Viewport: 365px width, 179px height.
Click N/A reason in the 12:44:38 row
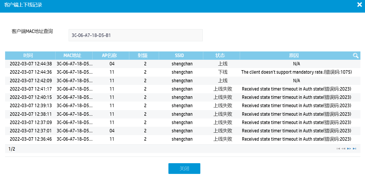click(x=296, y=64)
